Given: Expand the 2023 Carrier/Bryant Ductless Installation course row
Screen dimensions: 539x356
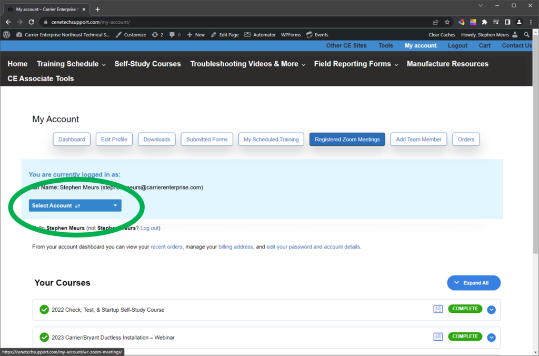Looking at the screenshot, I should (491, 338).
